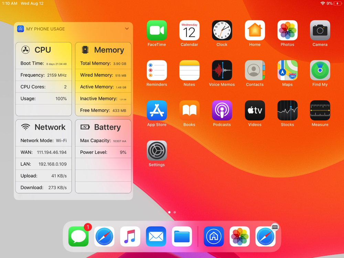The image size is (344, 258).
Task: Collapse the My Phone Usage widget chevron
Action: 127,29
